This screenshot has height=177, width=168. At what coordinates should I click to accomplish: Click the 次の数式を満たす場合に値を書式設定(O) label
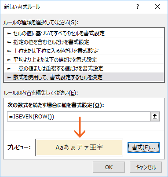pyautogui.click(x=56, y=105)
